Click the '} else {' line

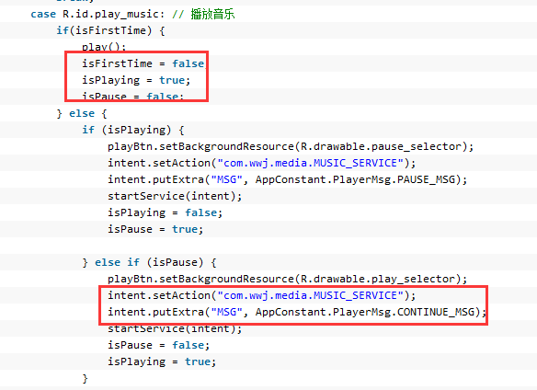[82, 113]
